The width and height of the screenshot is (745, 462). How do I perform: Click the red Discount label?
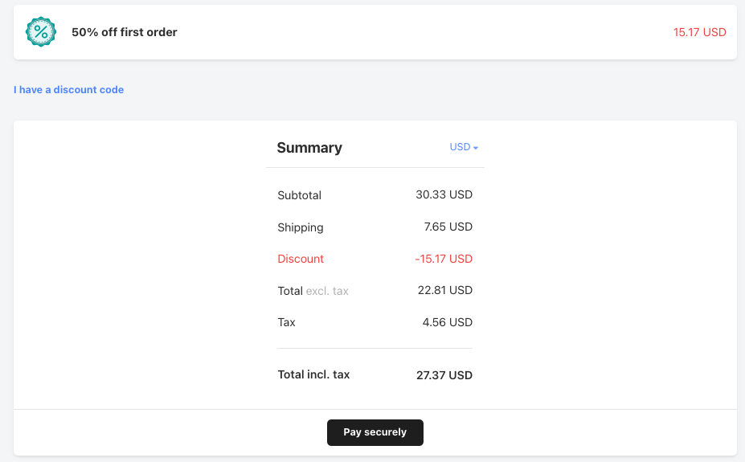pyautogui.click(x=301, y=259)
